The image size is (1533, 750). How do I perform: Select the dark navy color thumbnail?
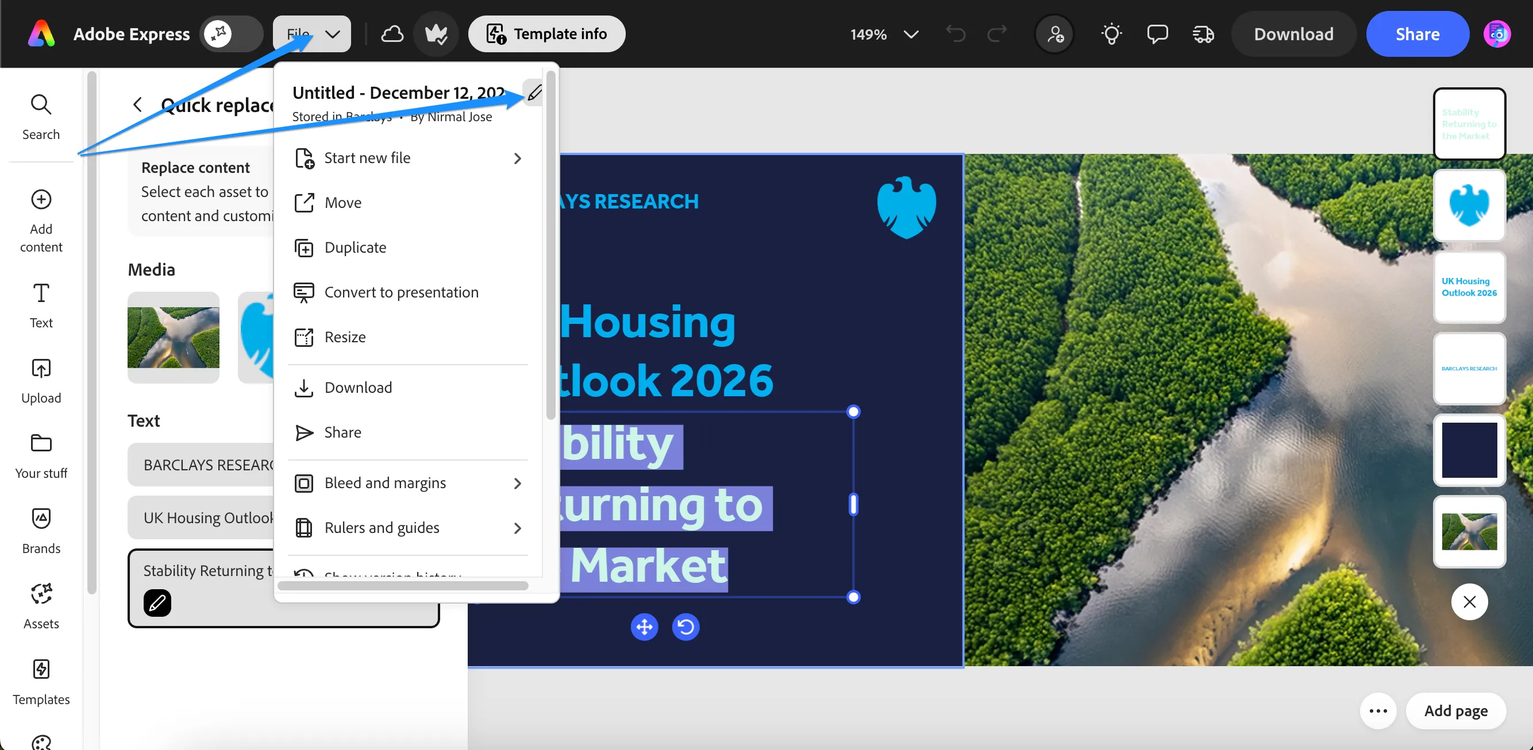click(1469, 450)
